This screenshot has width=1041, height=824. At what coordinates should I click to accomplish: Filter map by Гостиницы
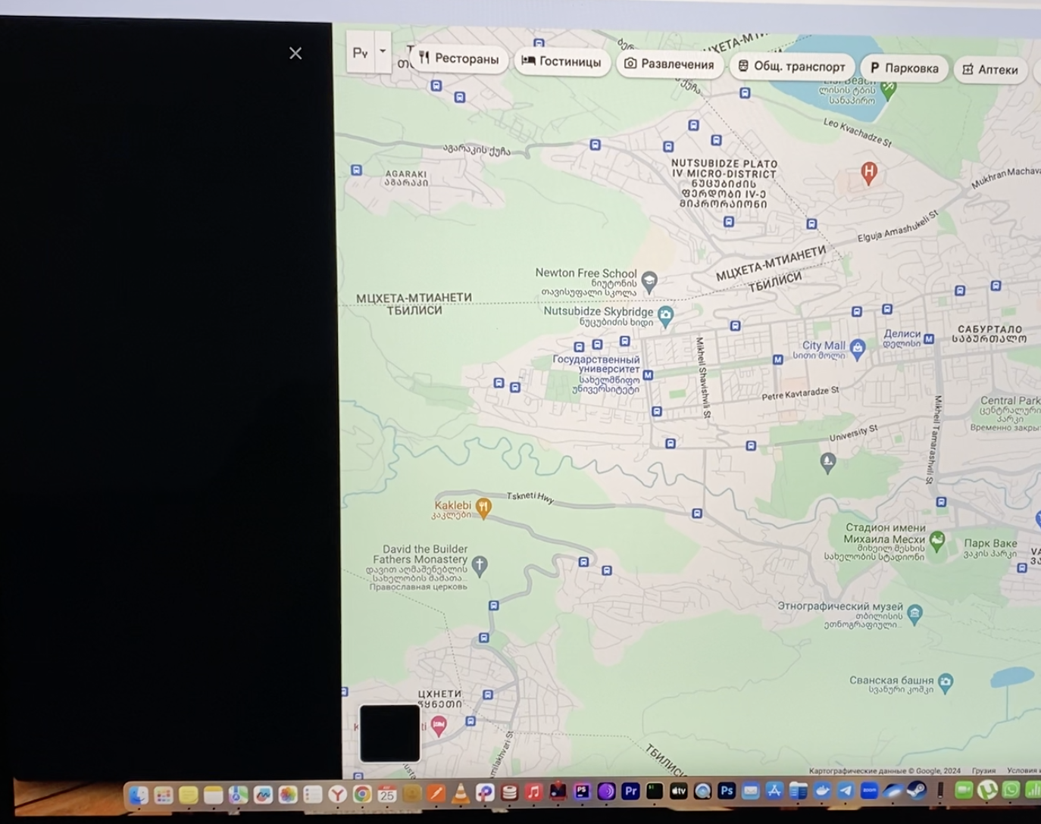[x=562, y=61]
